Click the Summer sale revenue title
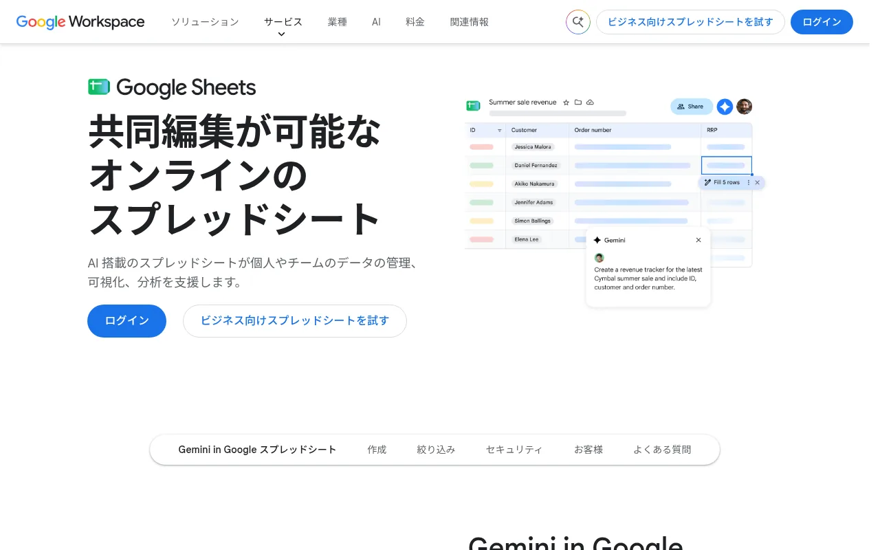The width and height of the screenshot is (880, 550). click(x=522, y=102)
